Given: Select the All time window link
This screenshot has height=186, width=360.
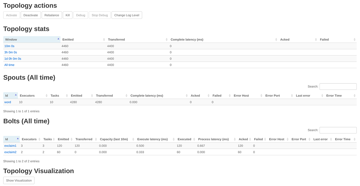Looking at the screenshot, I should (9, 65).
